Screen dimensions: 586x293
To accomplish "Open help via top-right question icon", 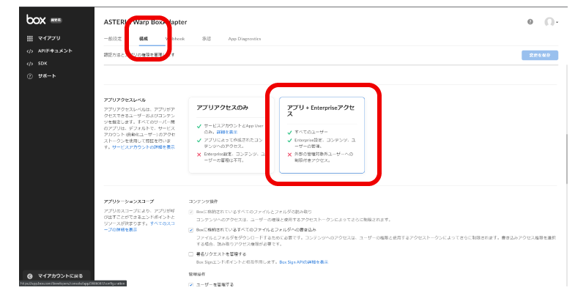I will click(x=530, y=22).
